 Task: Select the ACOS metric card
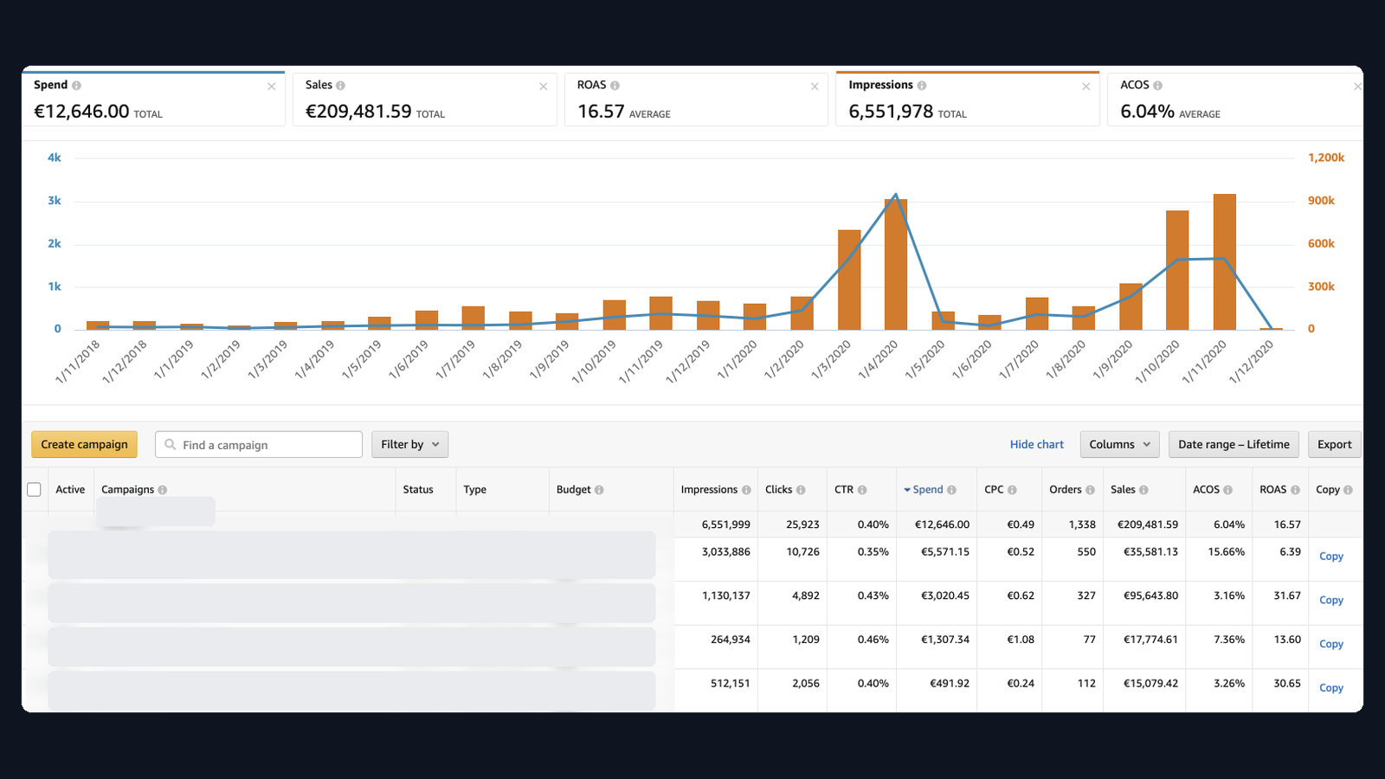(x=1235, y=99)
